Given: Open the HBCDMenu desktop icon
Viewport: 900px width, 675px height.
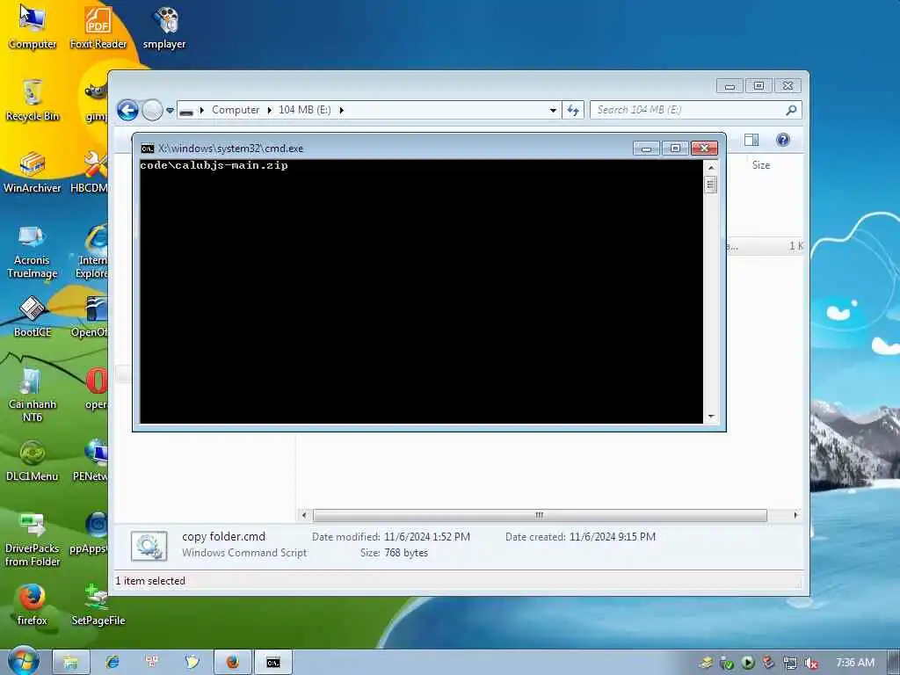Looking at the screenshot, I should 90,172.
